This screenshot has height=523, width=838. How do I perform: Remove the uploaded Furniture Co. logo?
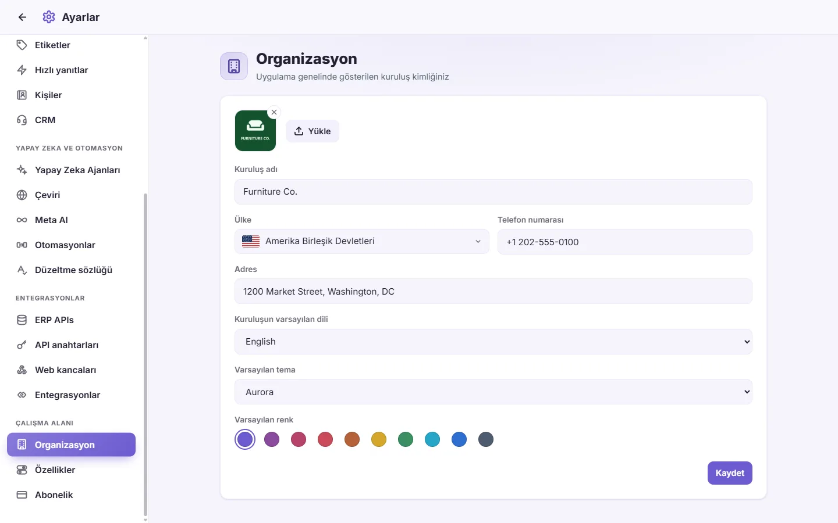[x=274, y=112]
